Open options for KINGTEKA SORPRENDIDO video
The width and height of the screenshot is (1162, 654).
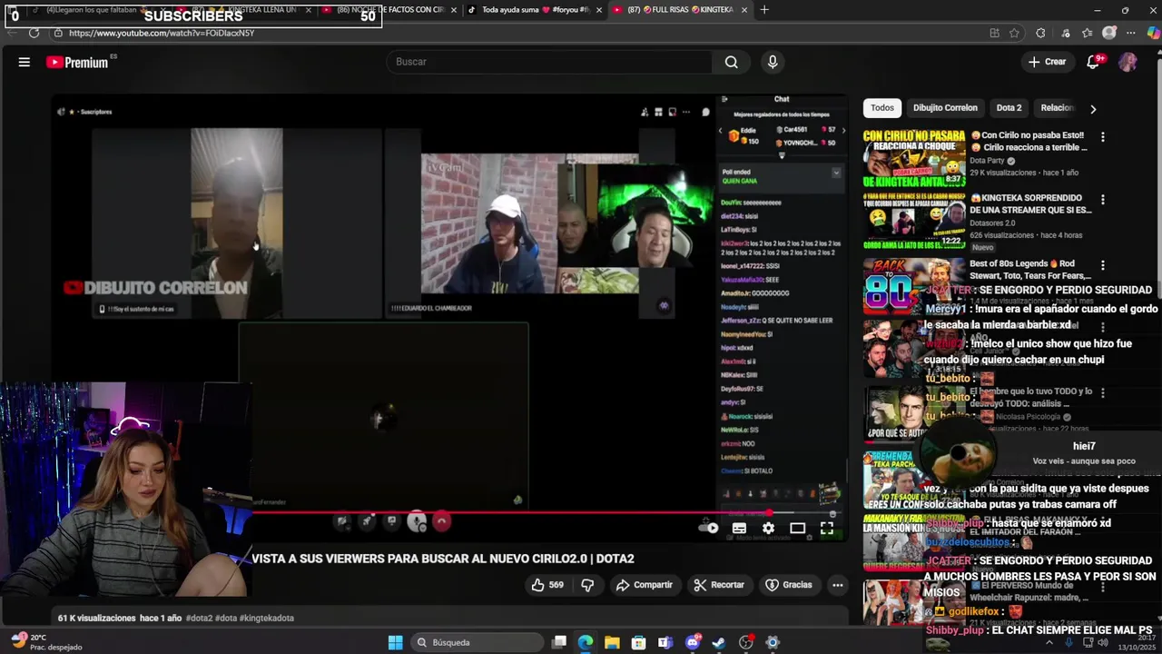click(1103, 200)
